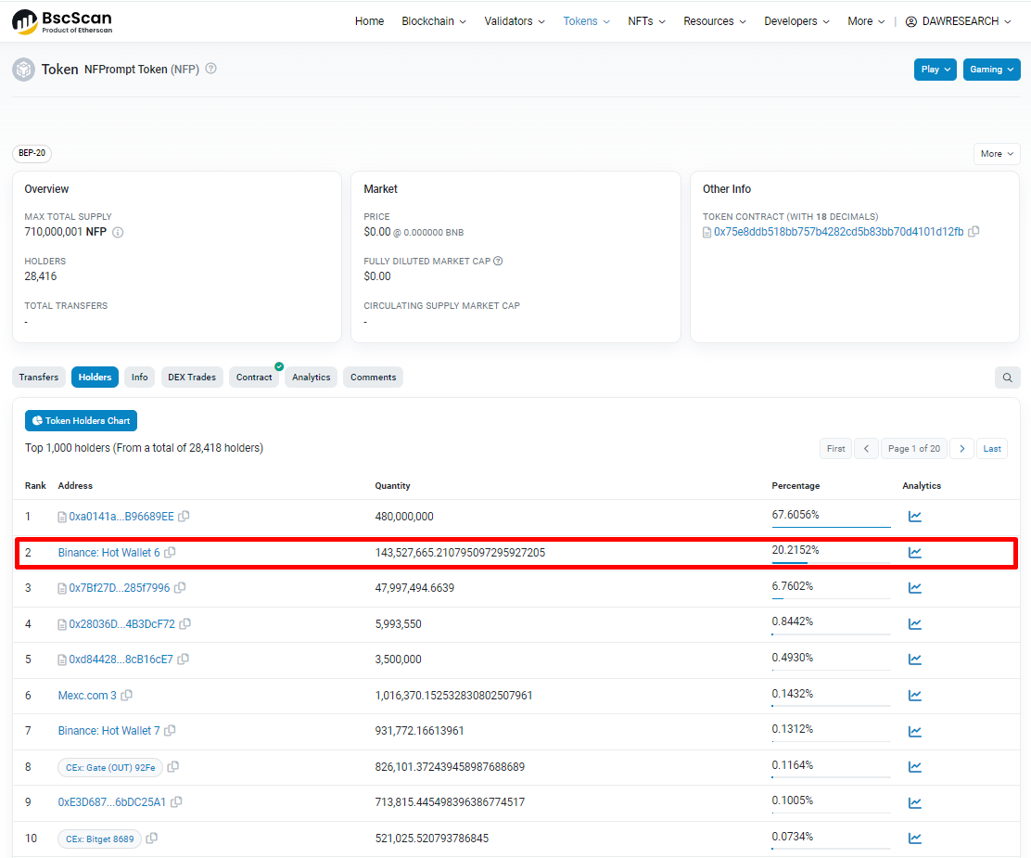Image resolution: width=1031 pixels, height=858 pixels.
Task: Go to Home in navigation
Action: [370, 21]
